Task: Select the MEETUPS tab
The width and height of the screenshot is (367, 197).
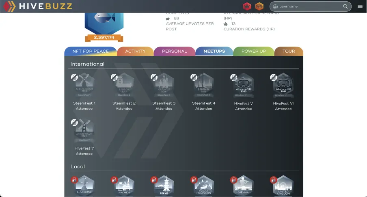Action: click(214, 51)
